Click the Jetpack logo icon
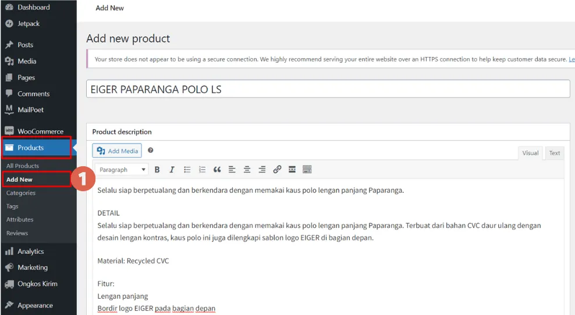Screen dimensions: 575x315 click(x=9, y=24)
